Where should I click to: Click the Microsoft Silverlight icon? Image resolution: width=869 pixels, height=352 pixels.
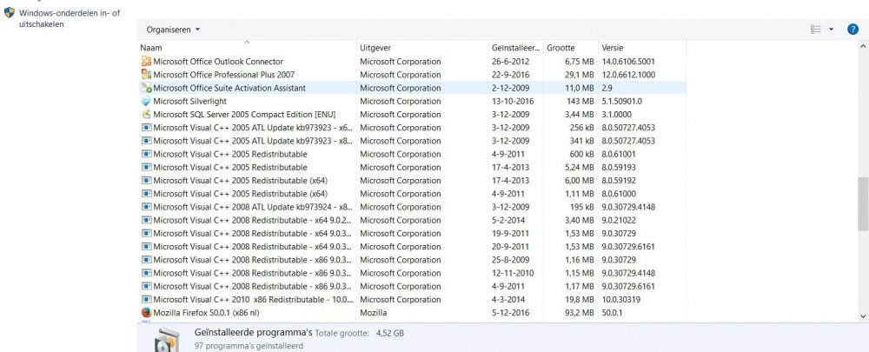coord(146,102)
